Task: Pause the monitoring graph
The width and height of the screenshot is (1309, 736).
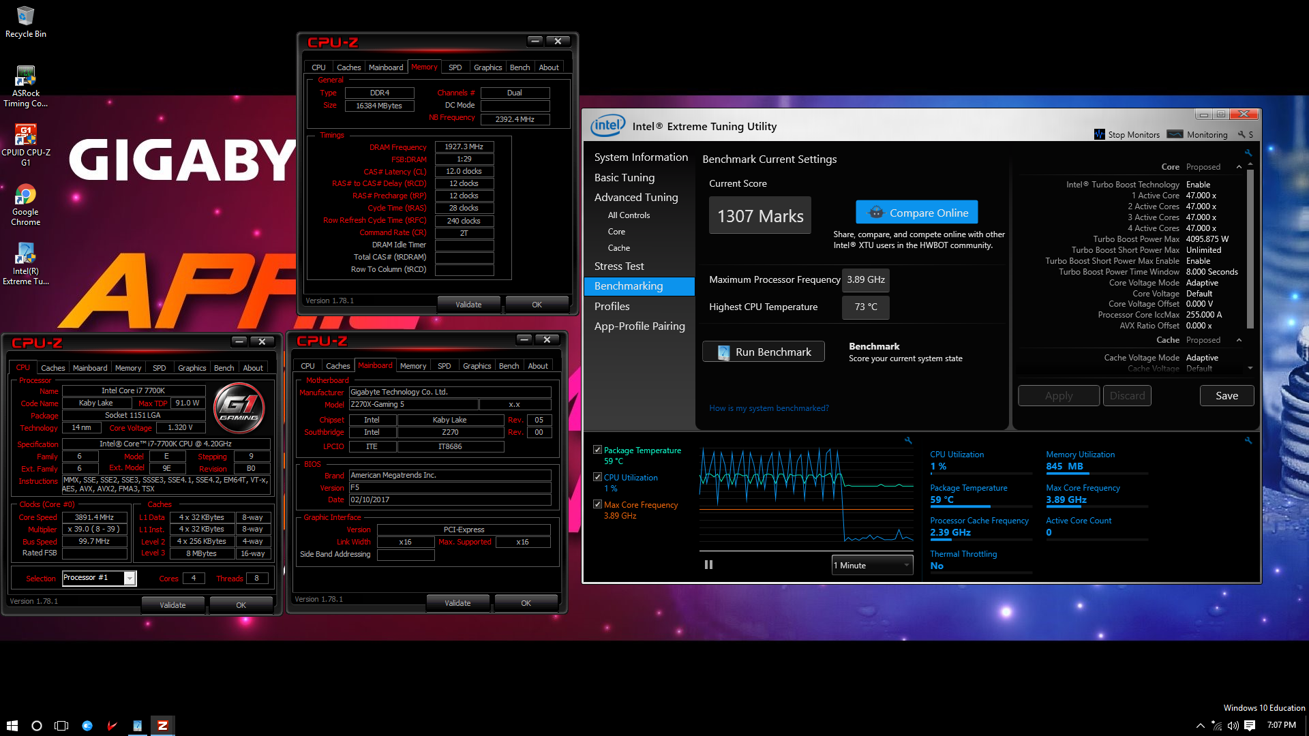Action: (x=708, y=564)
